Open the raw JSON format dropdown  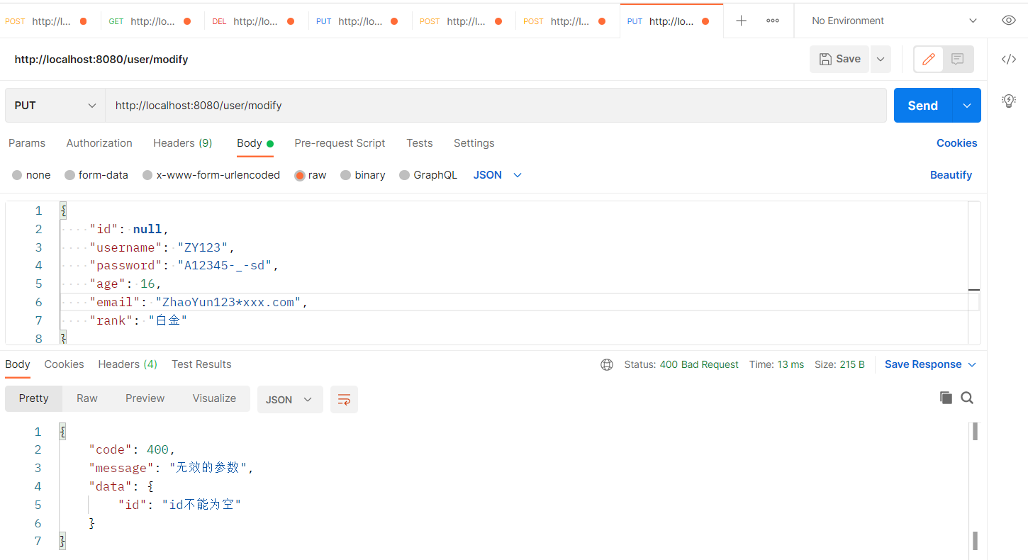pyautogui.click(x=498, y=175)
